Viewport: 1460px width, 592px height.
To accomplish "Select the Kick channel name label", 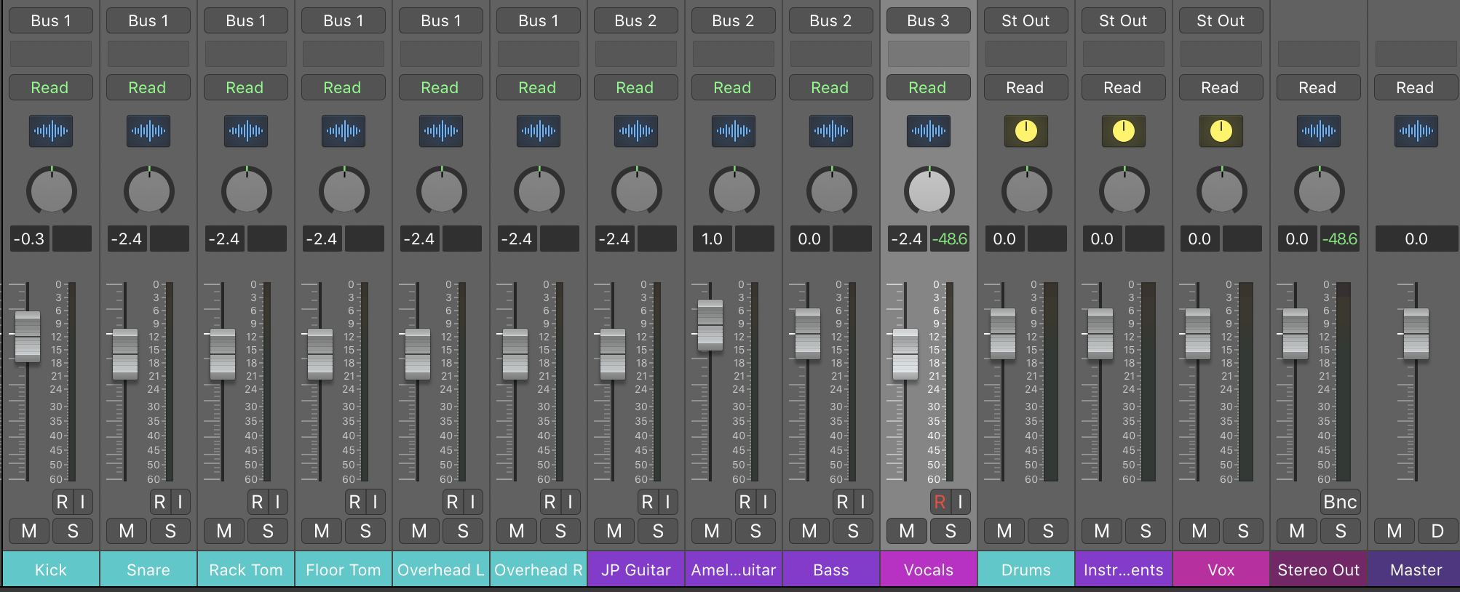I will (51, 569).
